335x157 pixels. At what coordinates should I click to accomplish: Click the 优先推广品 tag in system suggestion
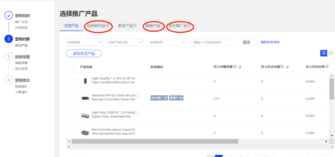click(x=159, y=98)
